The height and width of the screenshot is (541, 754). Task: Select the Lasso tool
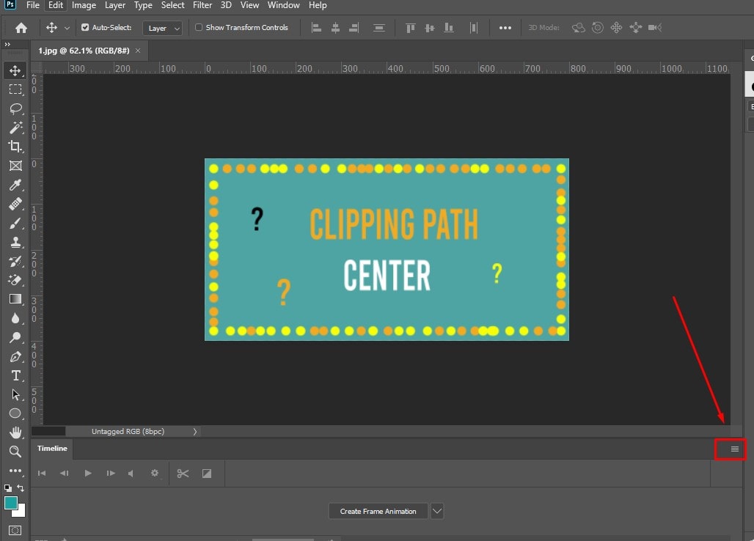pos(15,108)
